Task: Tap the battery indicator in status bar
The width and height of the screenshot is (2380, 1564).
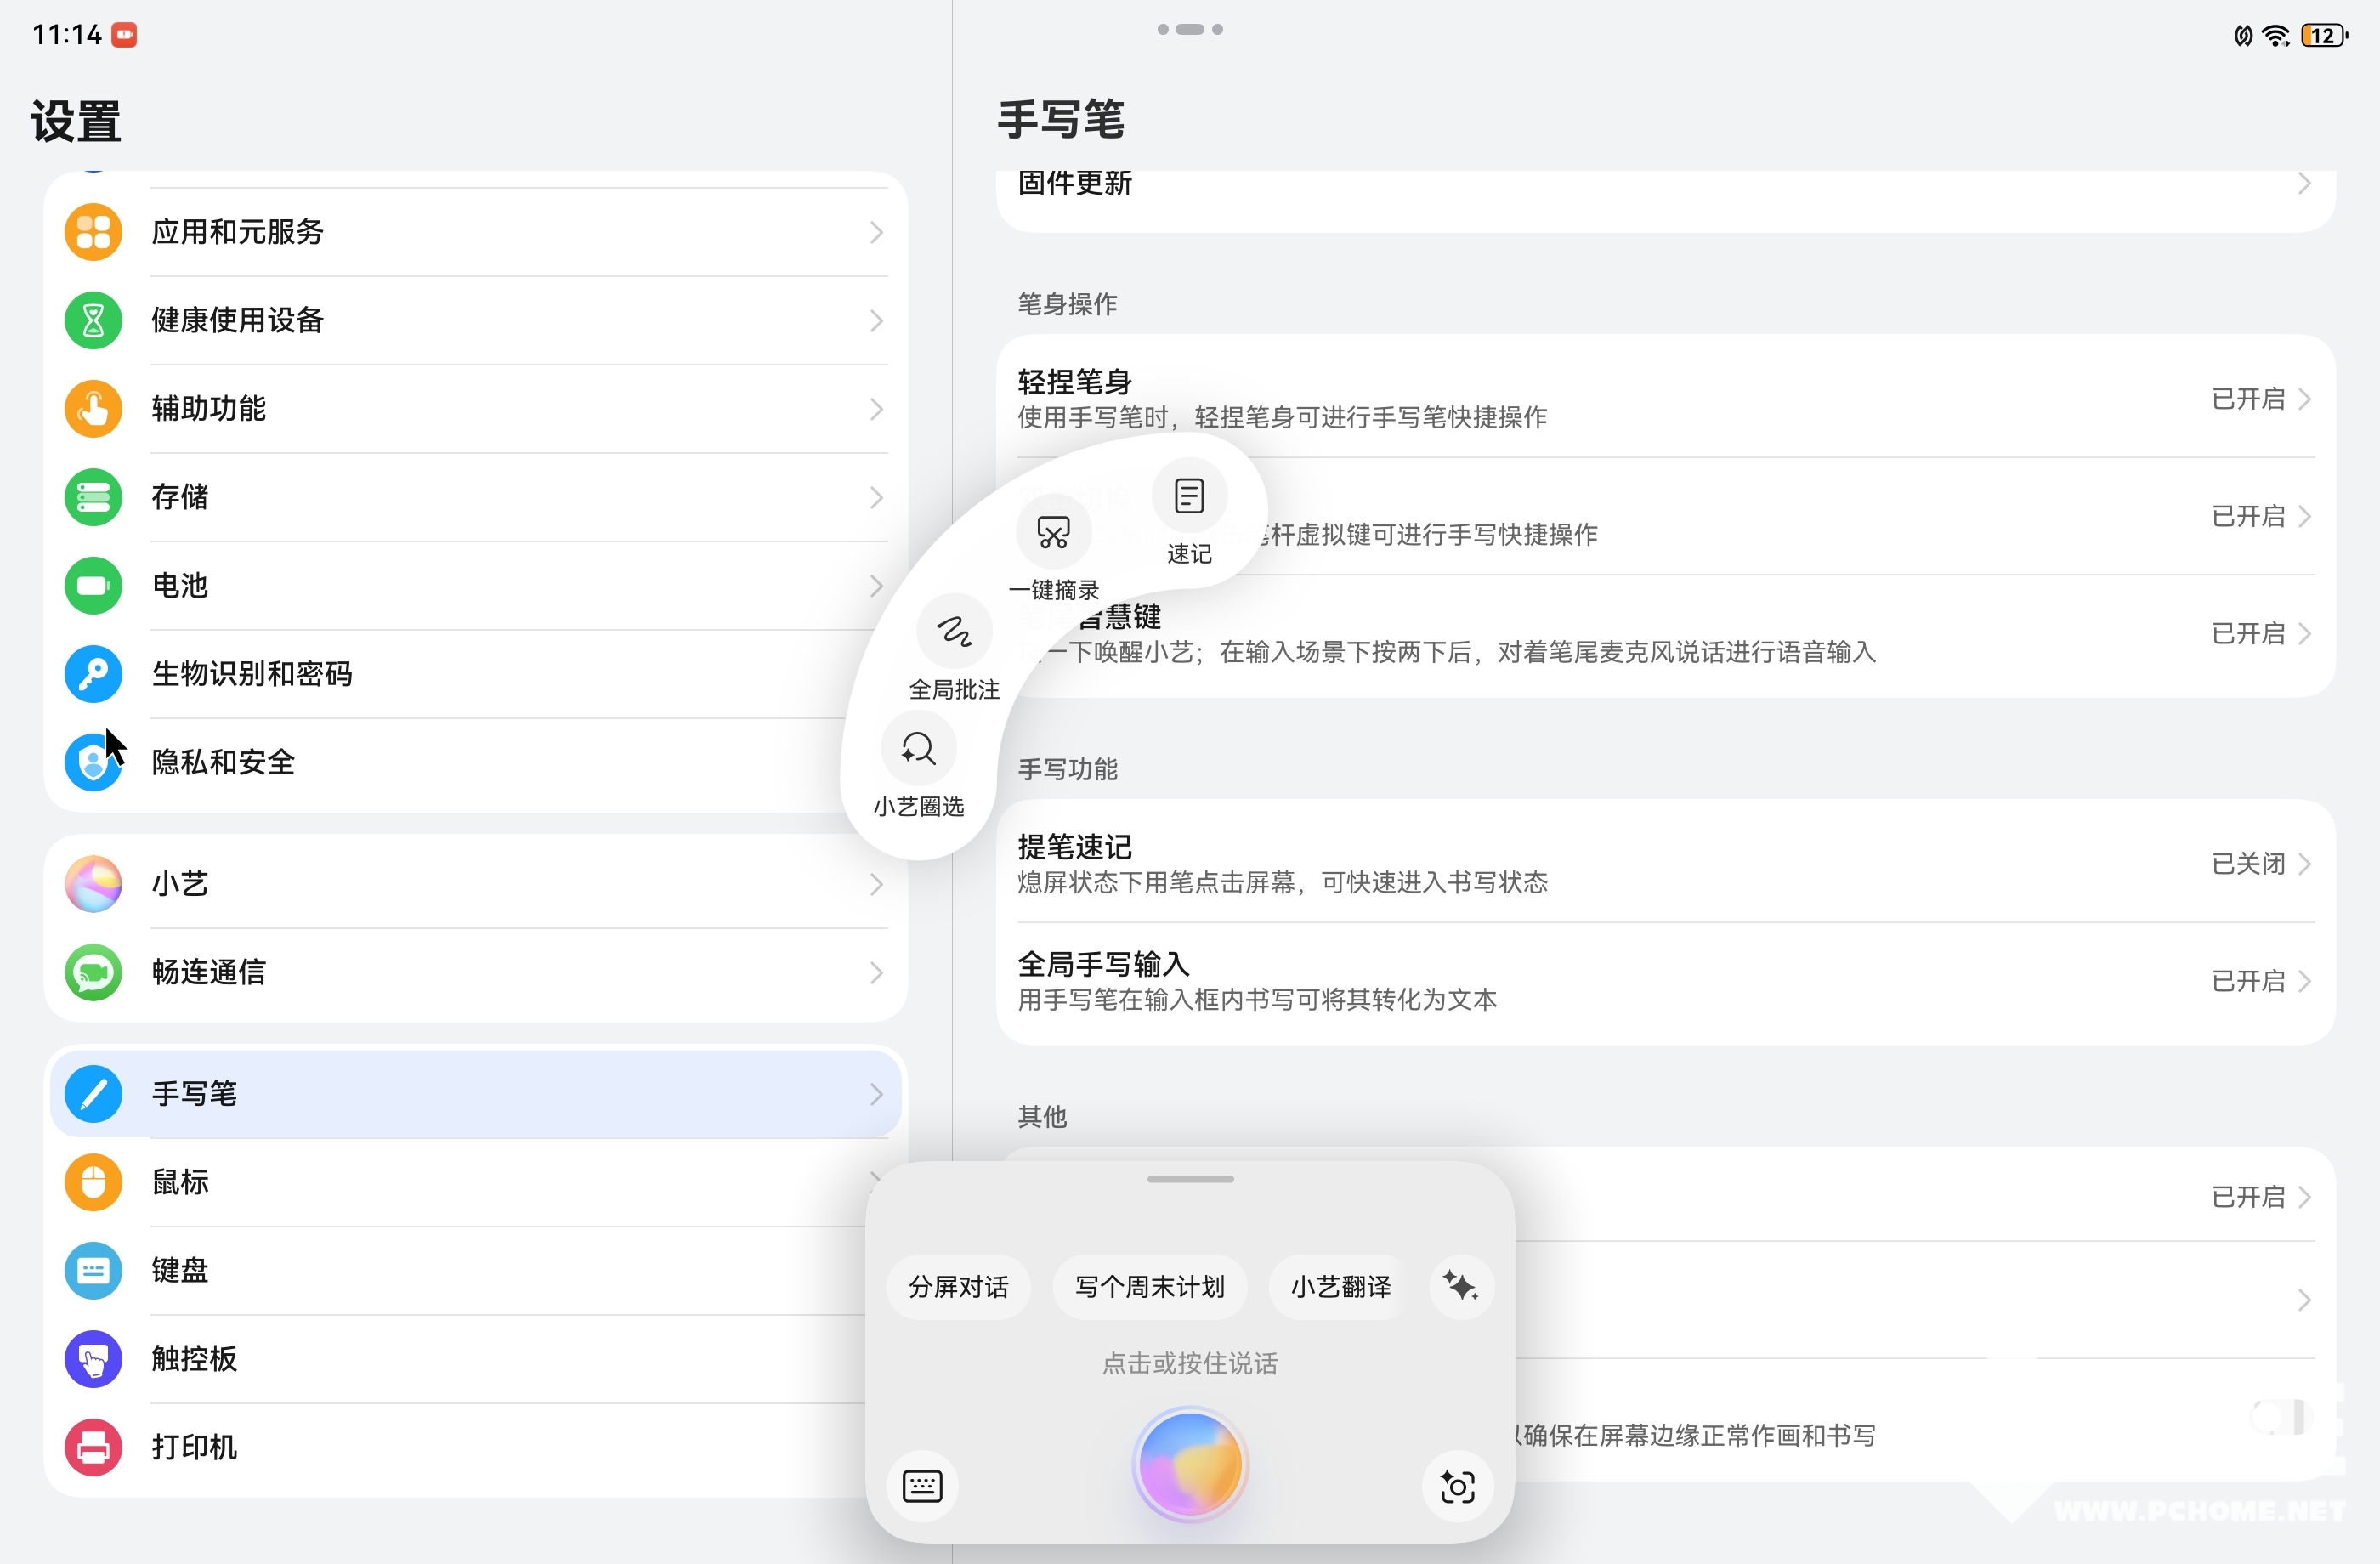Action: pyautogui.click(x=2323, y=36)
